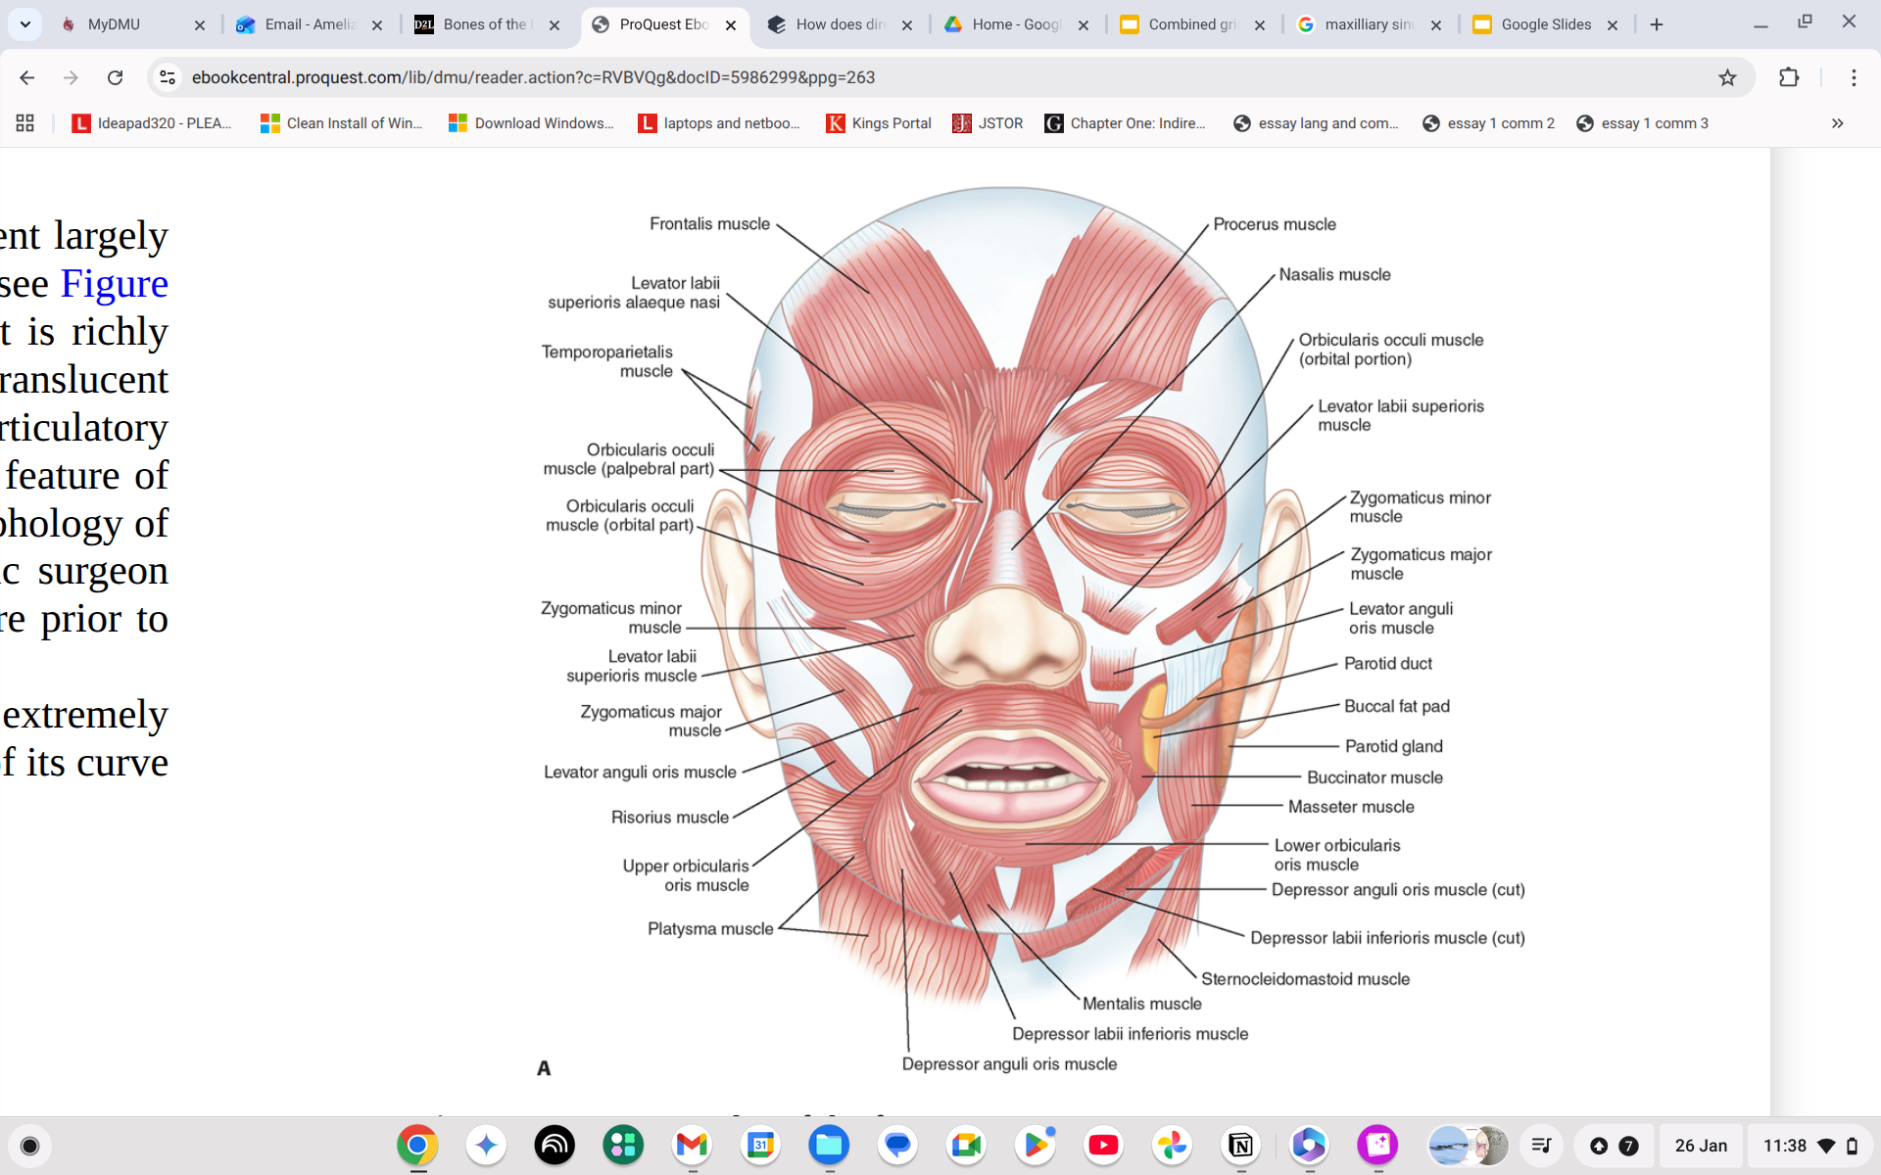This screenshot has width=1881, height=1175.
Task: Open the tab search dropdown arrow
Action: coord(25,24)
